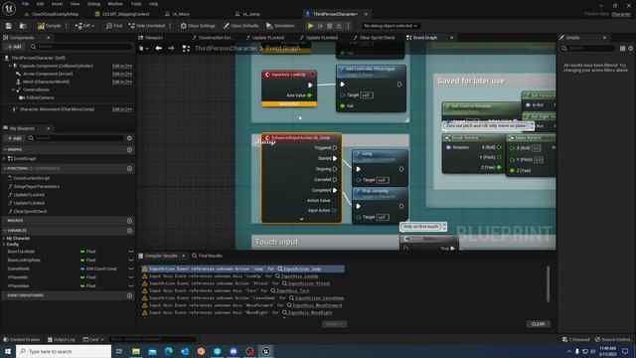Open the Tools menu

(136, 4)
